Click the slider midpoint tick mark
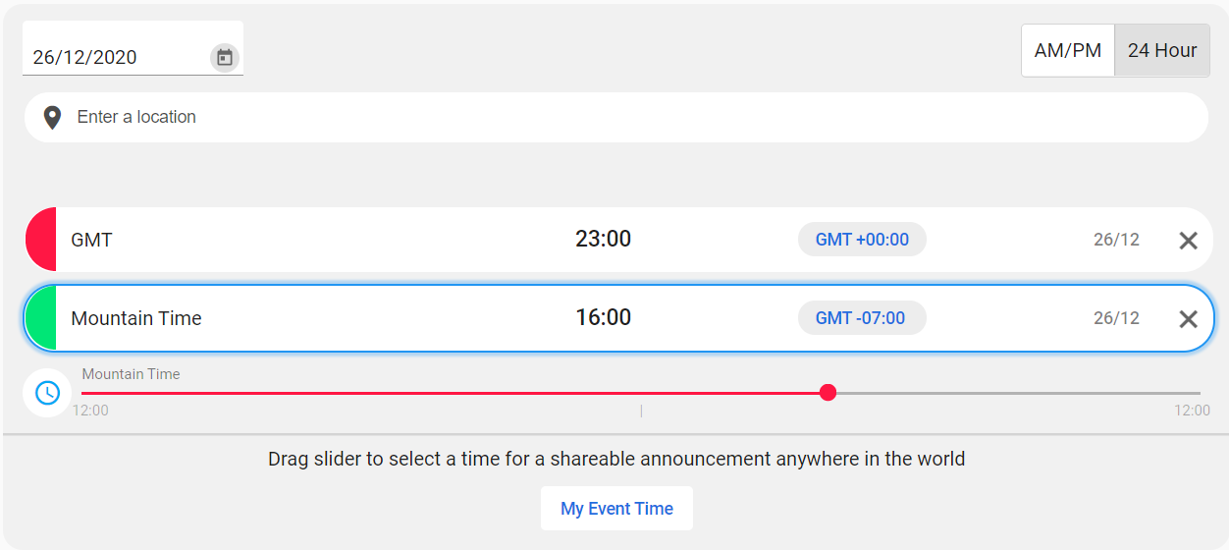The image size is (1229, 550). [641, 411]
